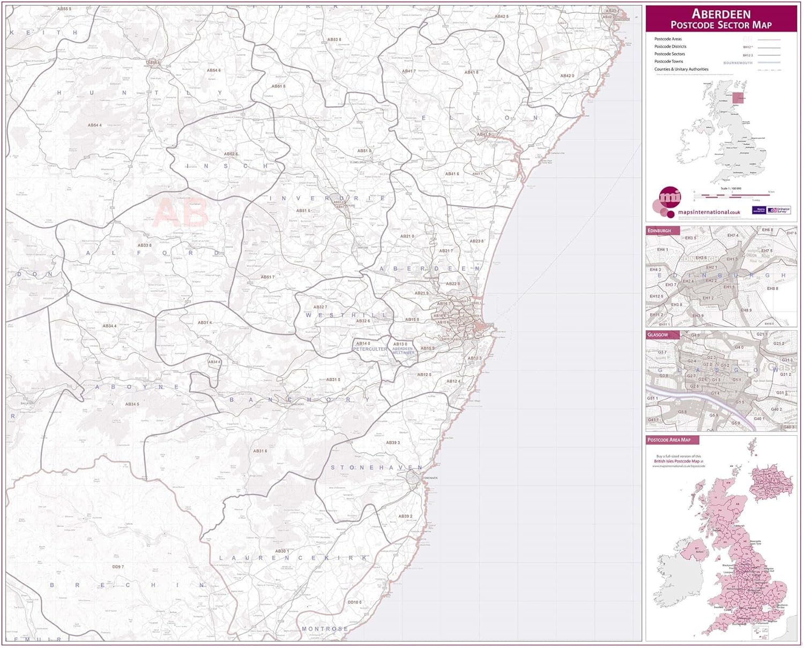Click the ABERDEEN Postcode Sector Map title banner
Screen dimensions: 804x648
tap(723, 17)
